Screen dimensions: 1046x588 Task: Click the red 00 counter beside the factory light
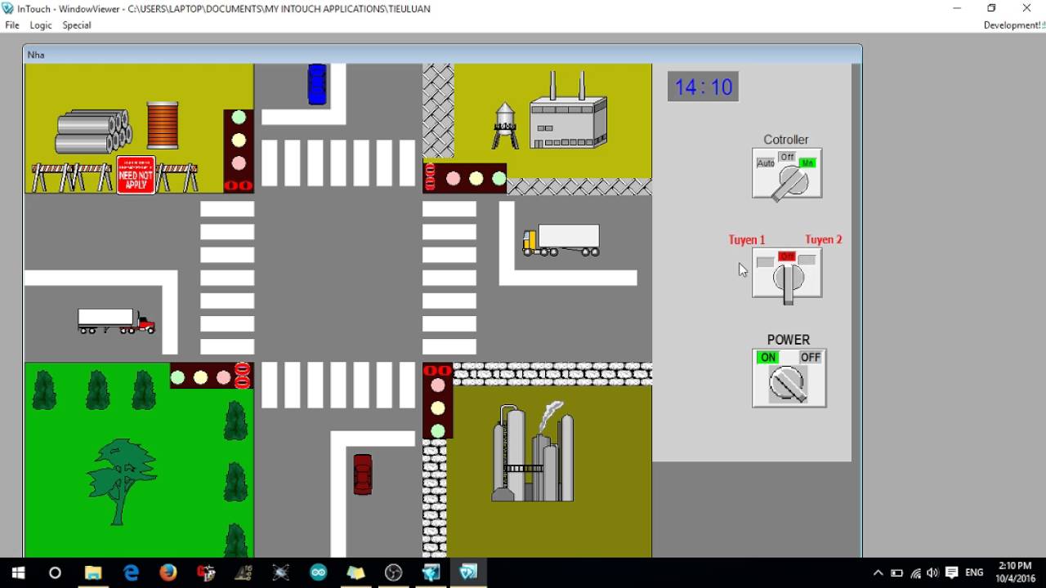pos(430,177)
